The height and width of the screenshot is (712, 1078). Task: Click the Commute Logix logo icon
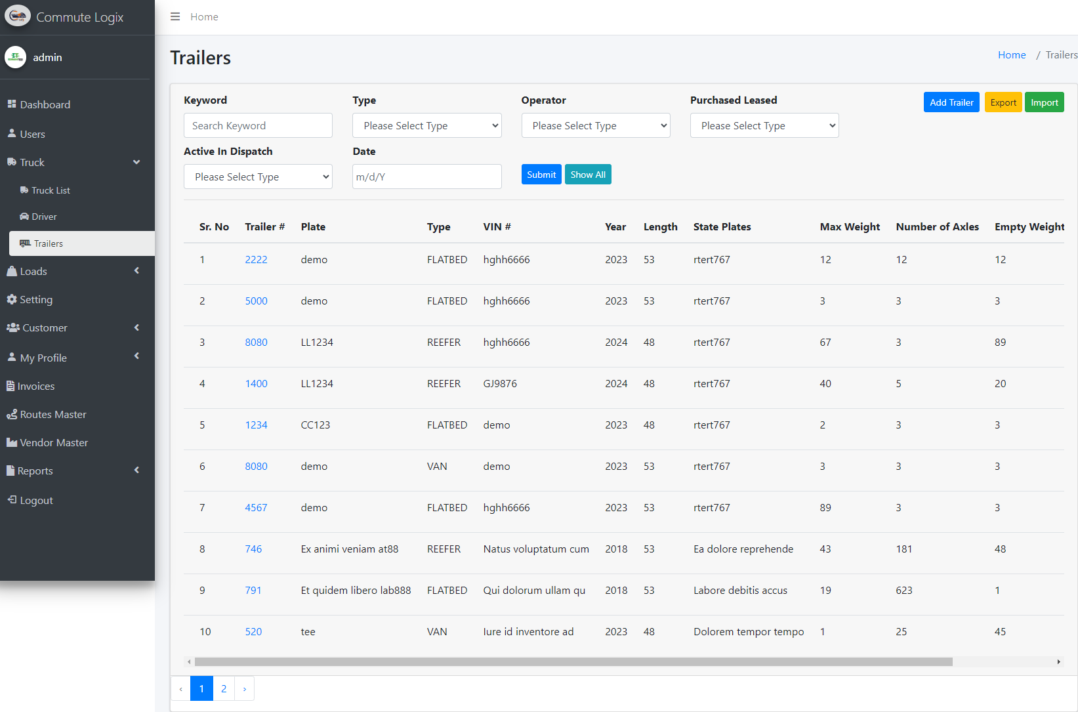click(x=18, y=16)
